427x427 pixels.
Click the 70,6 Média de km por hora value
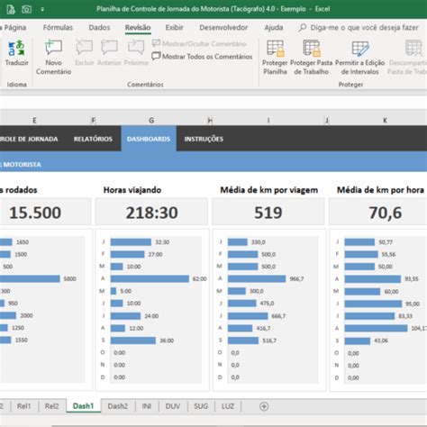click(386, 213)
